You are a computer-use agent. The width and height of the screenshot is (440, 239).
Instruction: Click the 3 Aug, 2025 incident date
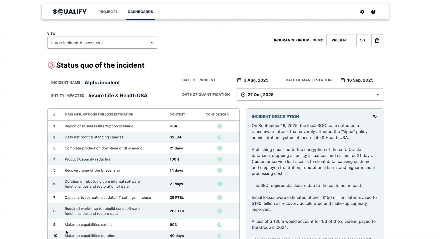point(256,80)
